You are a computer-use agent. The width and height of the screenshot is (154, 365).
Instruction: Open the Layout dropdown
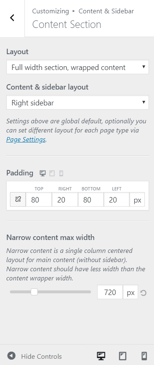[x=78, y=67]
